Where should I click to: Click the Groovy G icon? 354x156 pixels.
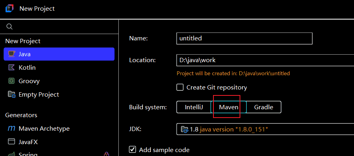click(x=11, y=81)
